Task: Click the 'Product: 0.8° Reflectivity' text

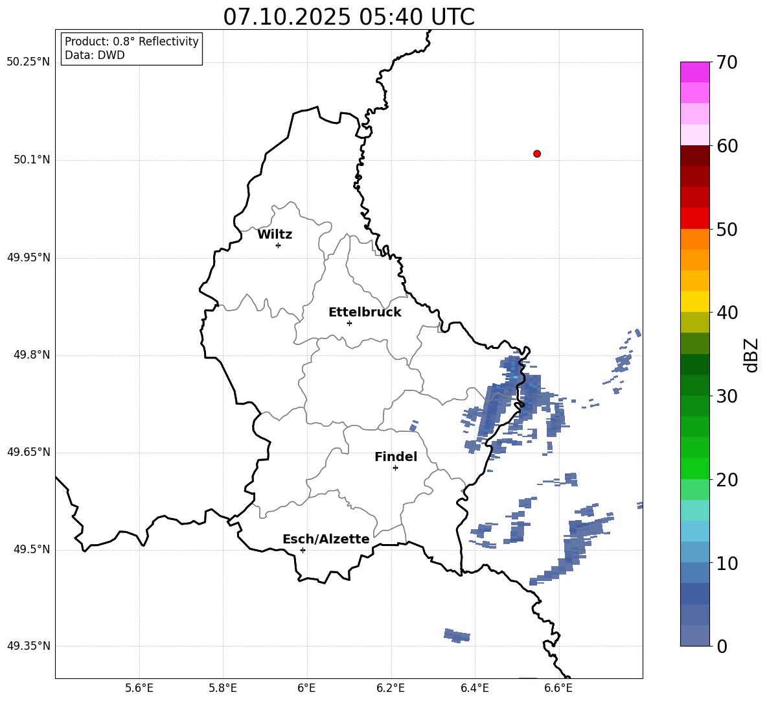Action: [x=132, y=41]
